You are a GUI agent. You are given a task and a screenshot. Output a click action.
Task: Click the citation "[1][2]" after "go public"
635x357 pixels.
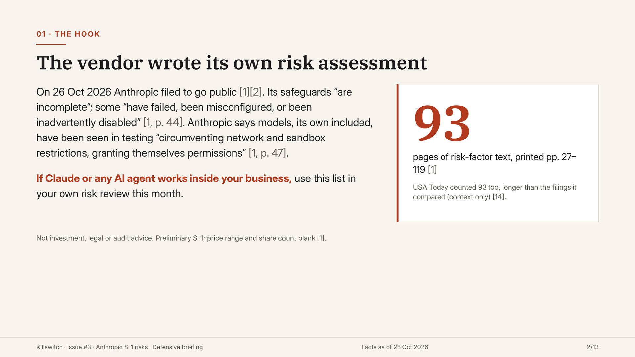251,92
